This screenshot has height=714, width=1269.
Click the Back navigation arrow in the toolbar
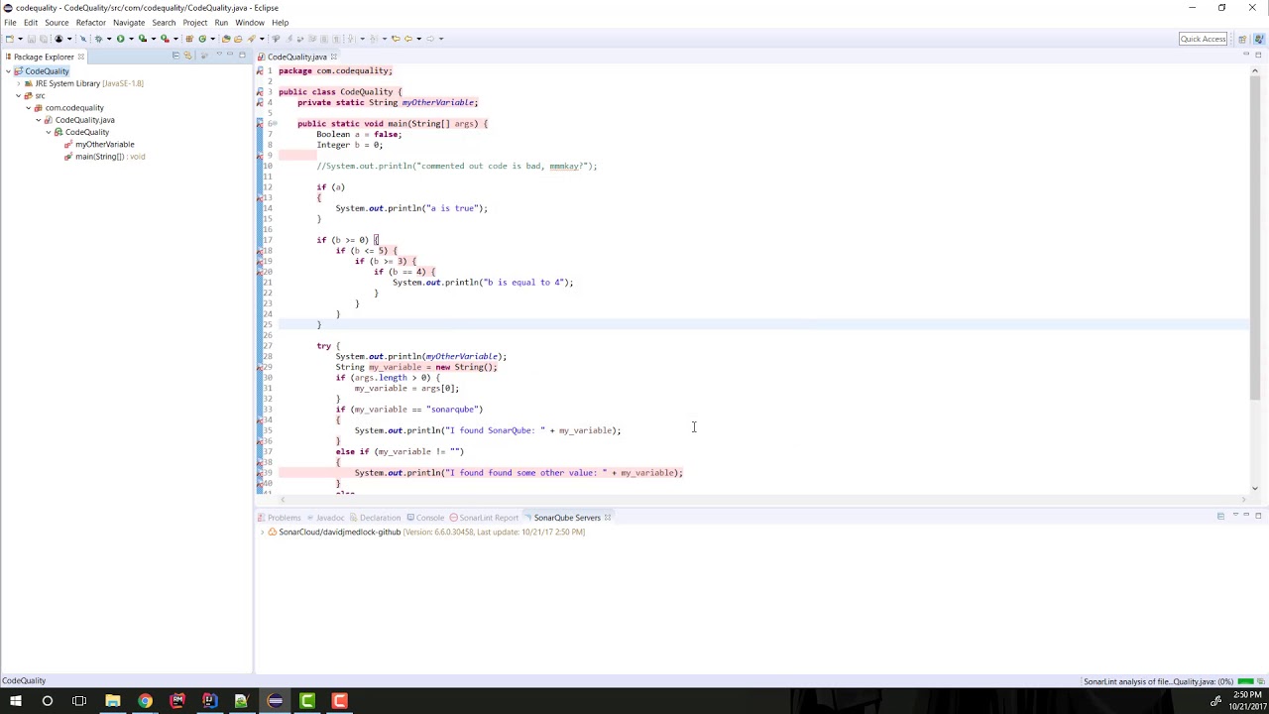(408, 39)
